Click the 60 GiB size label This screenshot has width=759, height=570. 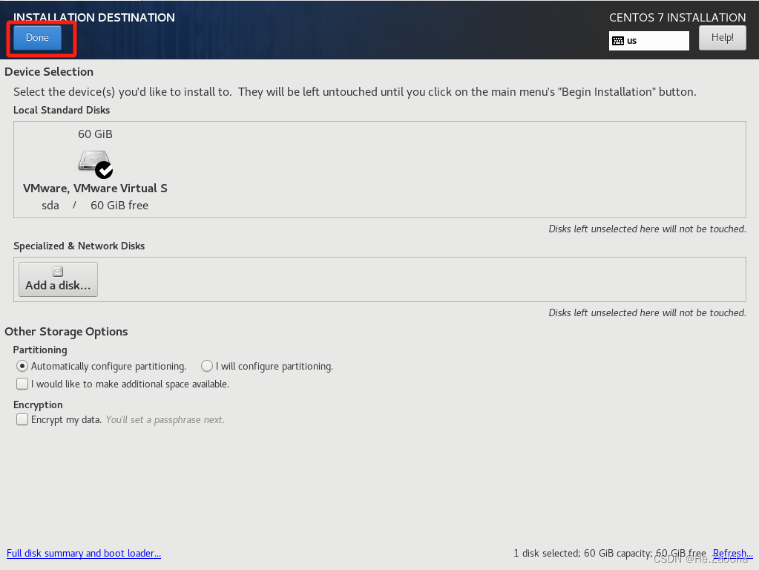pos(96,134)
